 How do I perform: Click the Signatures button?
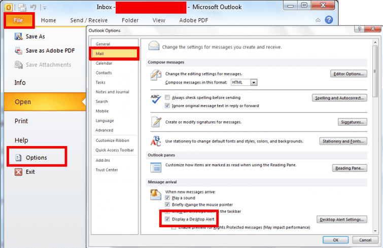[x=353, y=122]
